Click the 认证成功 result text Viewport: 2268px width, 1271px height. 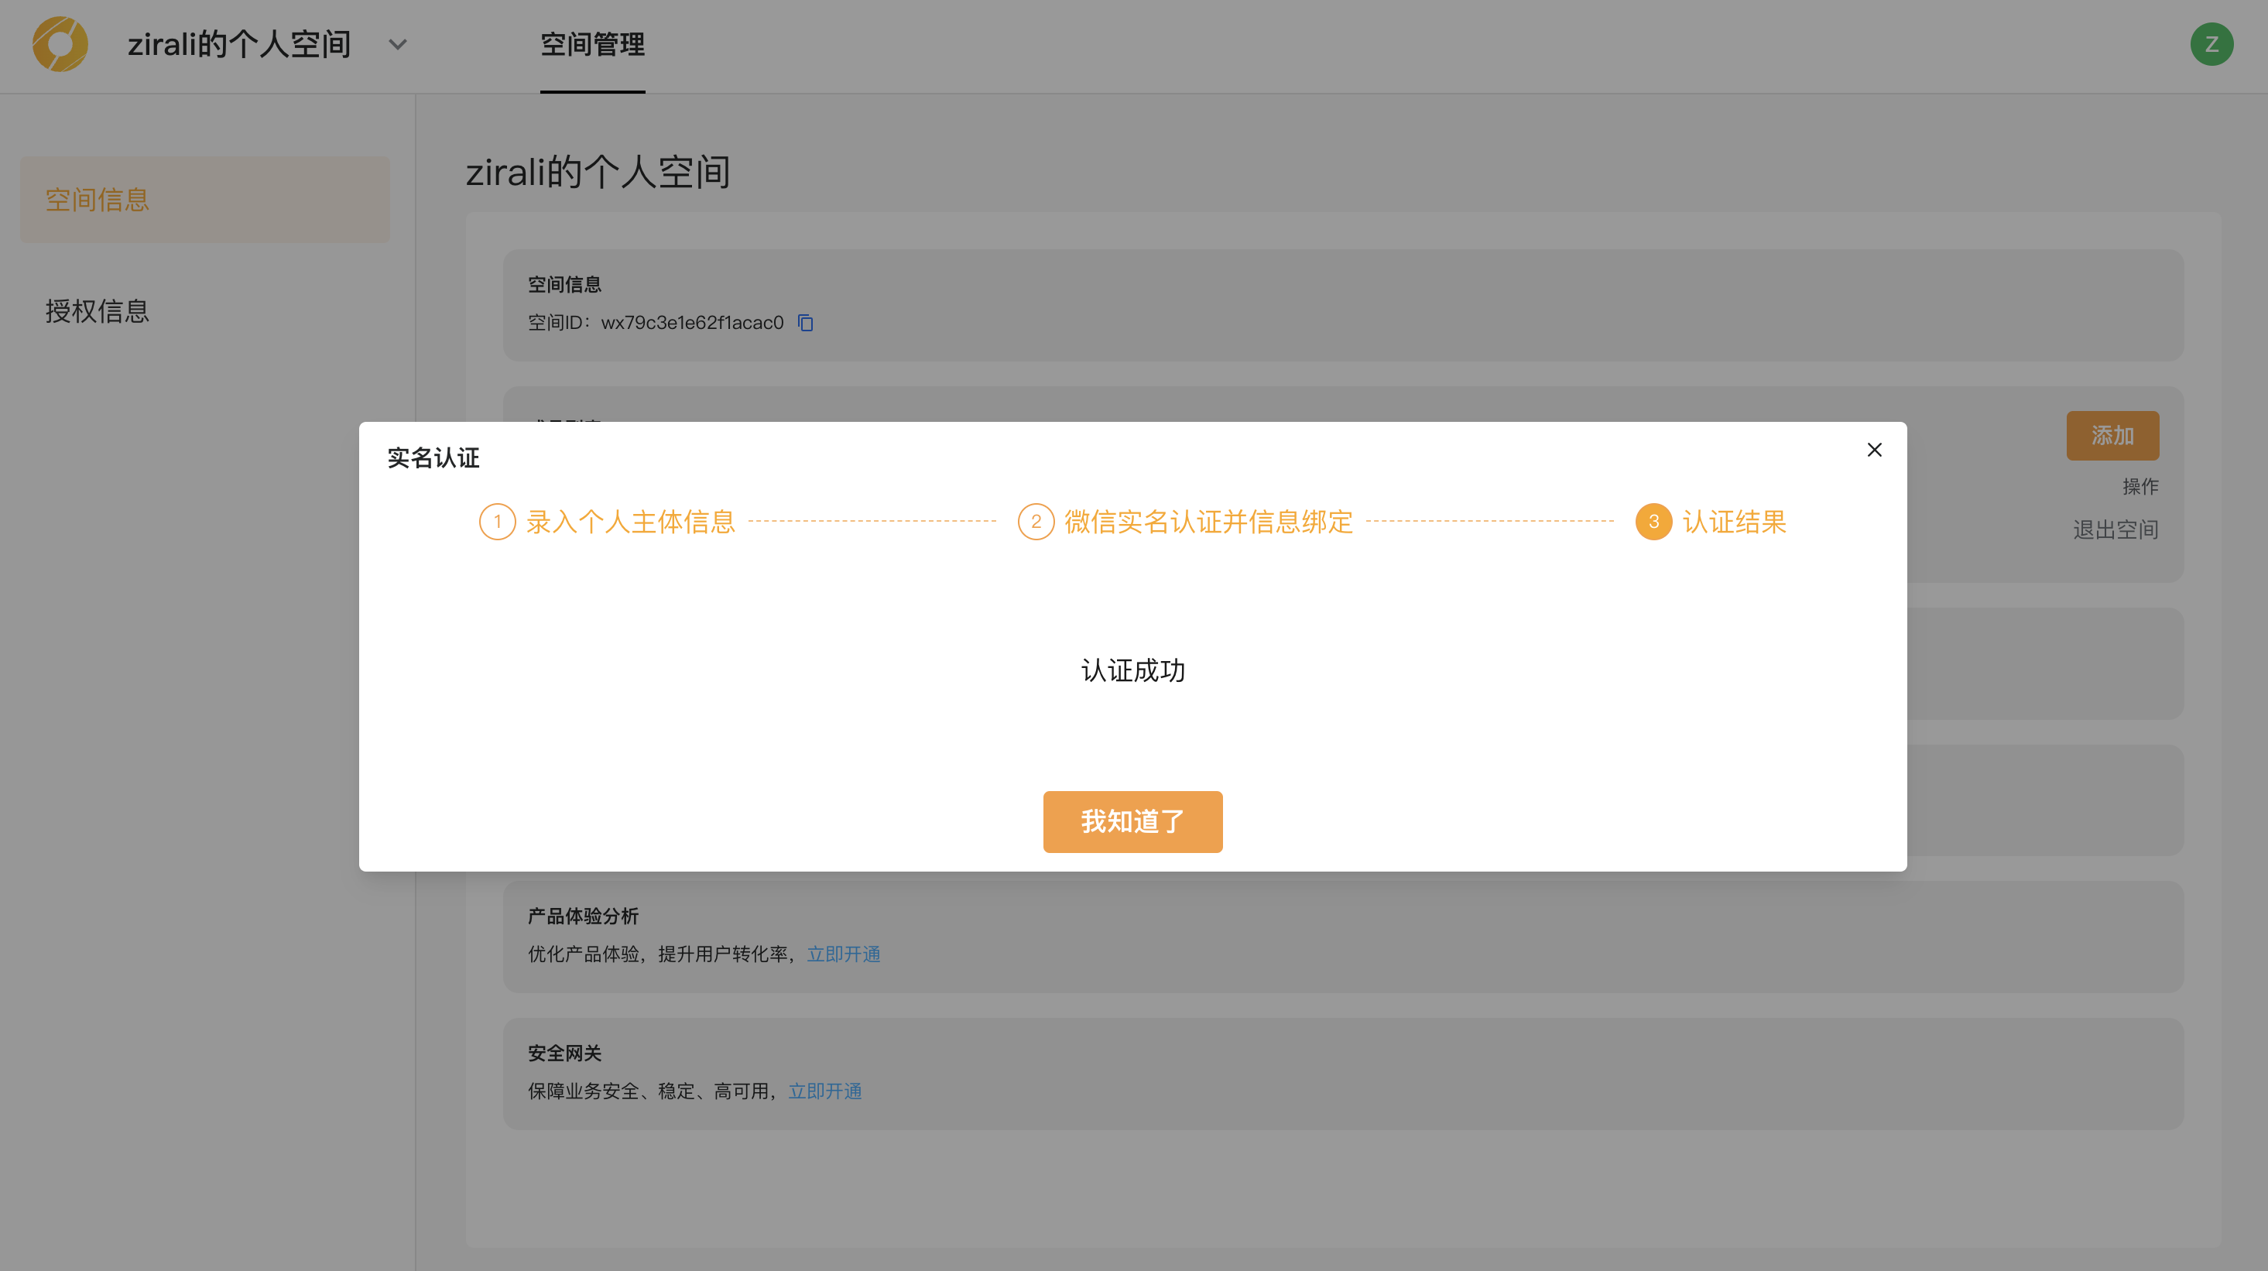tap(1132, 670)
